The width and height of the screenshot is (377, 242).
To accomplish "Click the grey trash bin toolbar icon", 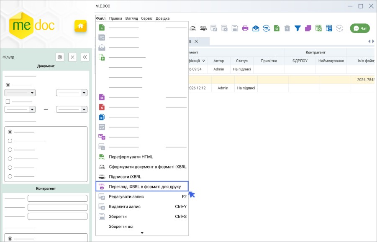I will [287, 28].
